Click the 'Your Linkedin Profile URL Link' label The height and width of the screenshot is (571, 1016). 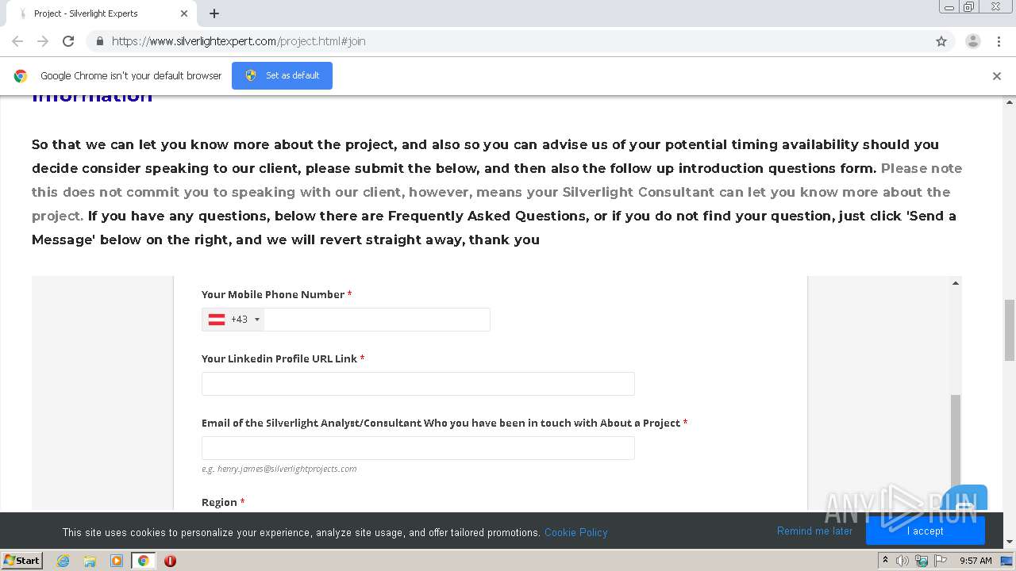(279, 358)
